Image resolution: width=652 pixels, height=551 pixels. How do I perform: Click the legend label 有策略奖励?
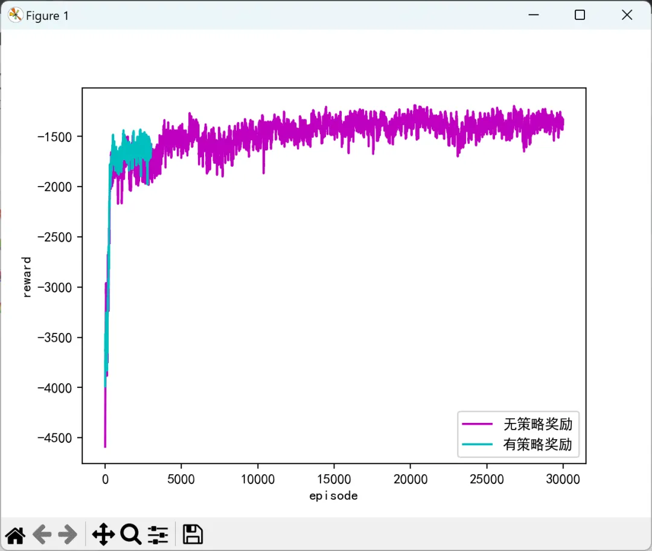coord(538,445)
